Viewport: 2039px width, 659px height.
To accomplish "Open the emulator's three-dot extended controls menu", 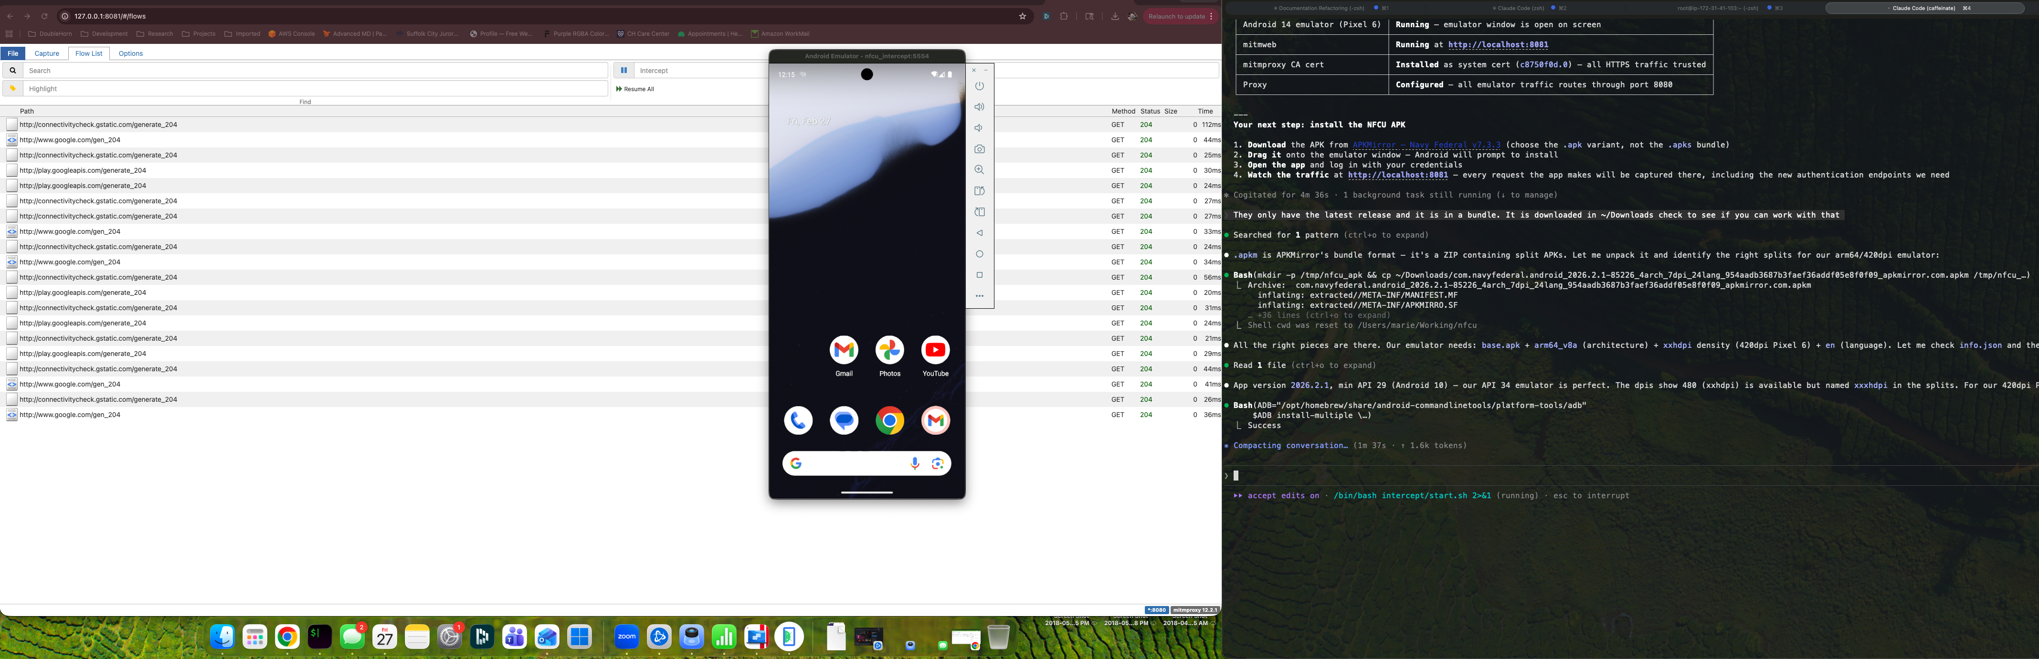I will click(x=980, y=295).
